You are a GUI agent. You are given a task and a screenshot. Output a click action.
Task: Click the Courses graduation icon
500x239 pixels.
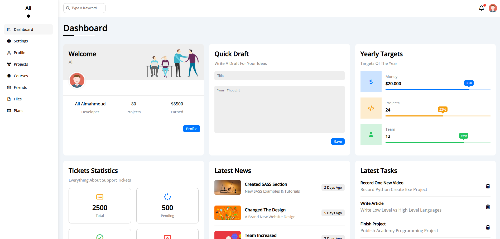coord(9,76)
